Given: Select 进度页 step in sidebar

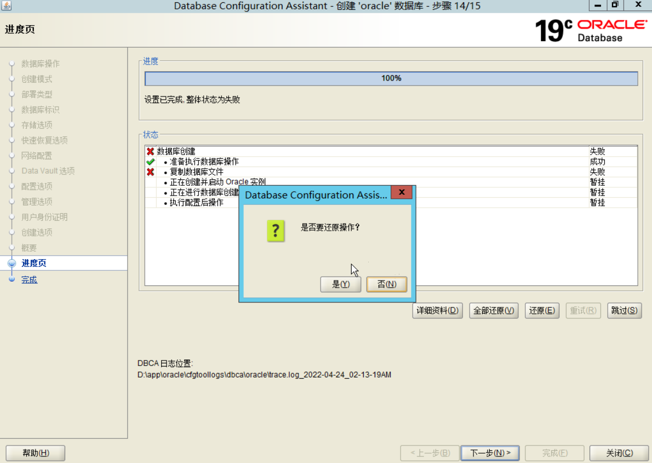Looking at the screenshot, I should (33, 264).
